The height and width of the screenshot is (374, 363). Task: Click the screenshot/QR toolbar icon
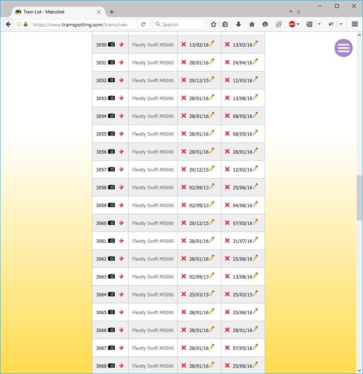tap(279, 24)
